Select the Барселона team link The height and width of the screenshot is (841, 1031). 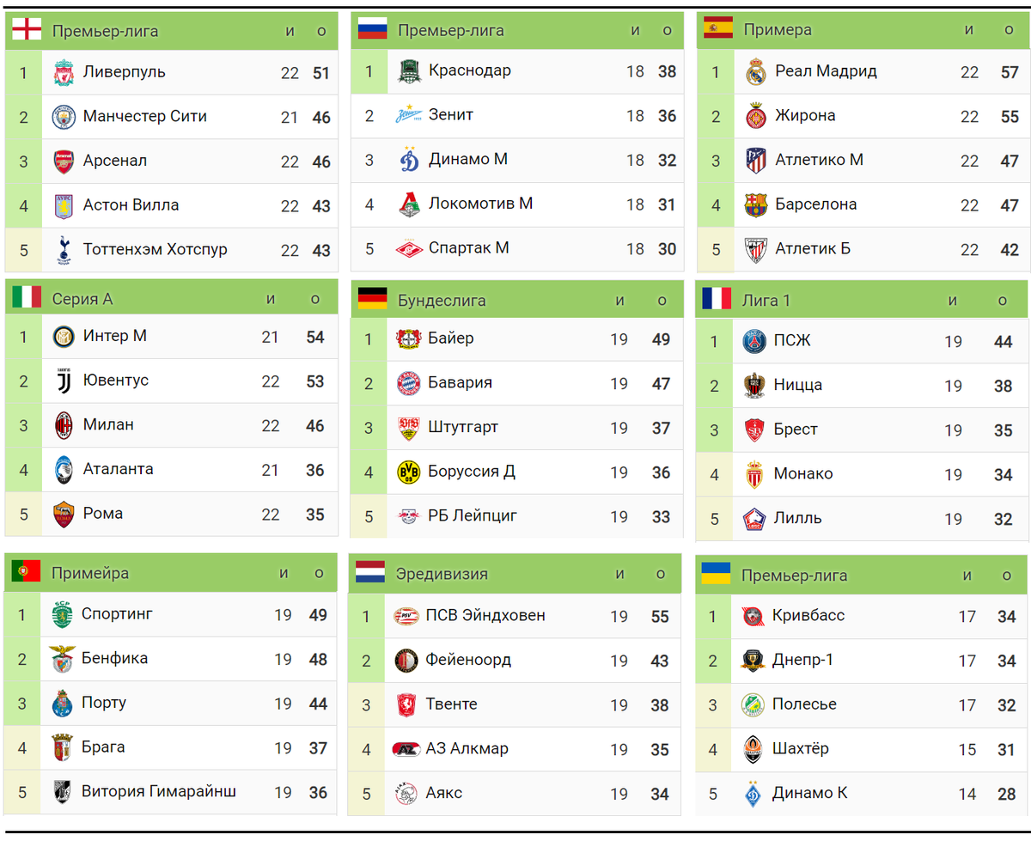click(x=815, y=204)
